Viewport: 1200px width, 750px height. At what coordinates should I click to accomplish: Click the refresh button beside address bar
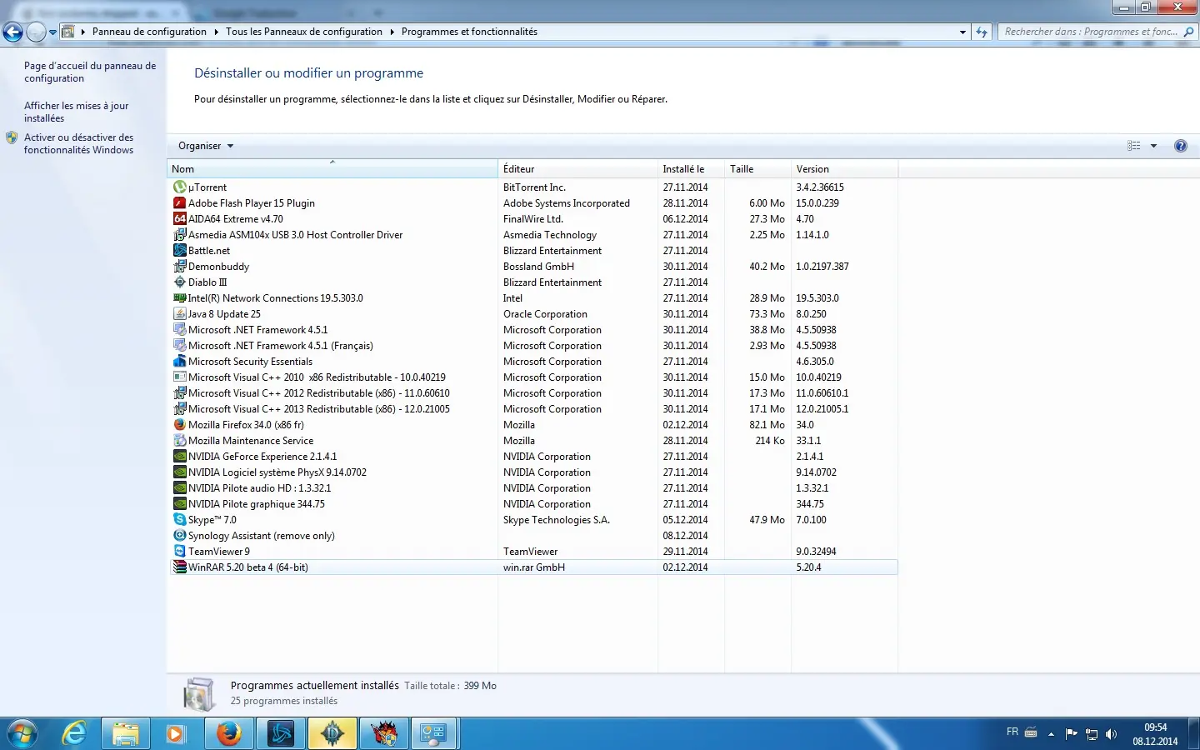coord(982,32)
